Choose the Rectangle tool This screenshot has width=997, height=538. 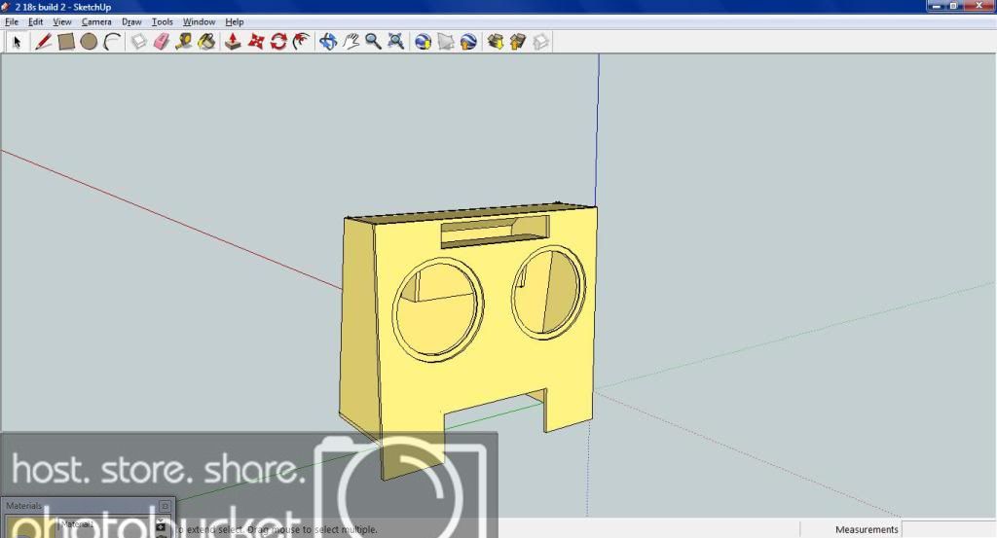66,42
